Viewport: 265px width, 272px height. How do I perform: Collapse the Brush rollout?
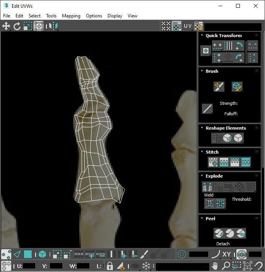point(202,71)
